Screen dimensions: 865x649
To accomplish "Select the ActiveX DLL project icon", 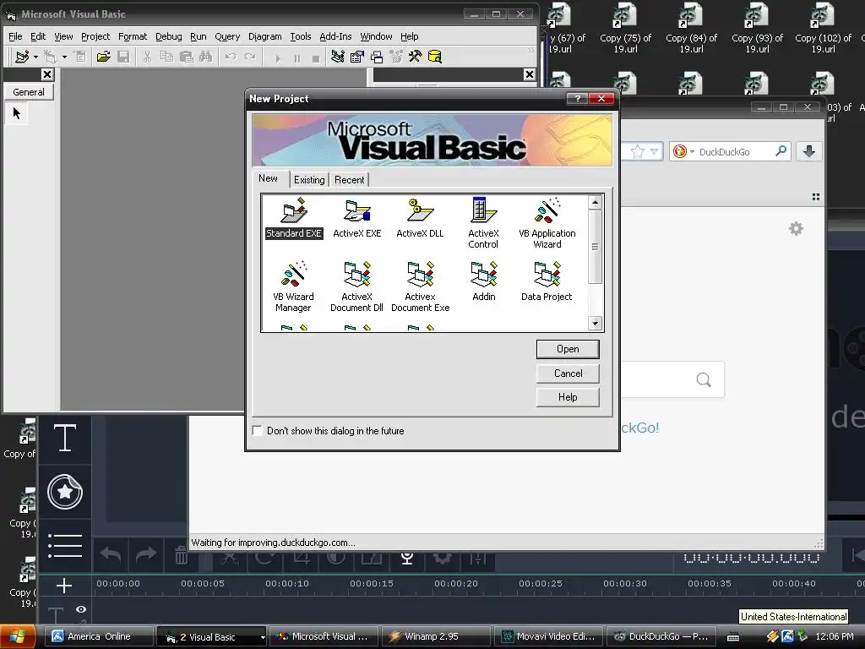I will [420, 210].
